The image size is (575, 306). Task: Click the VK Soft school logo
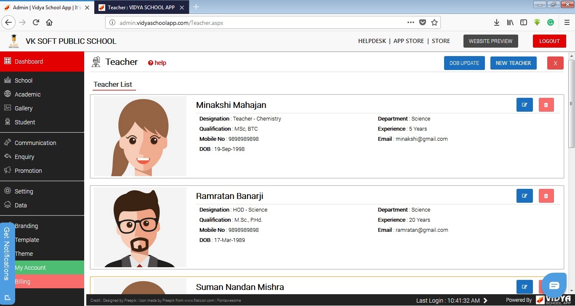14,41
